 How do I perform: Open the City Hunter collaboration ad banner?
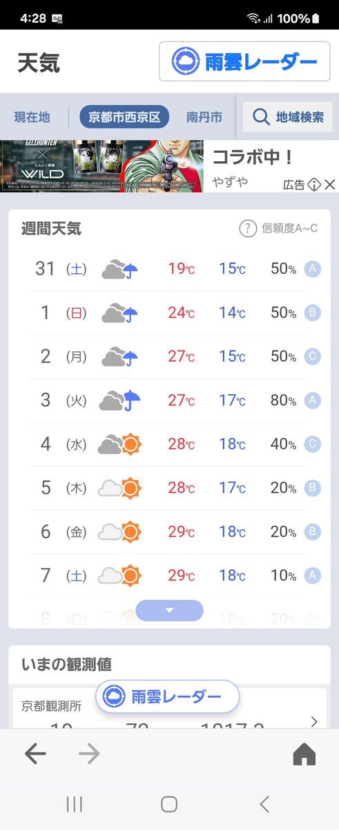pyautogui.click(x=101, y=166)
